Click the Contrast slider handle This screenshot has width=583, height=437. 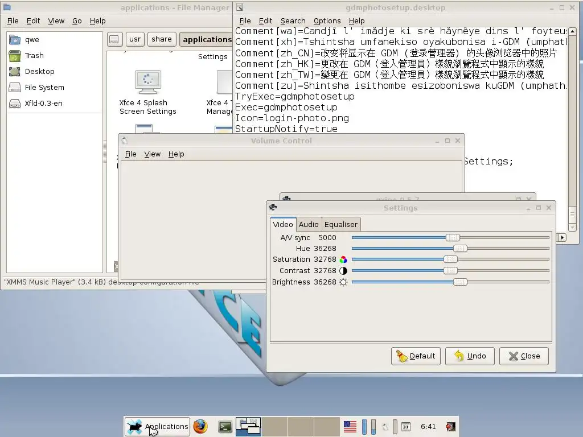pyautogui.click(x=451, y=270)
